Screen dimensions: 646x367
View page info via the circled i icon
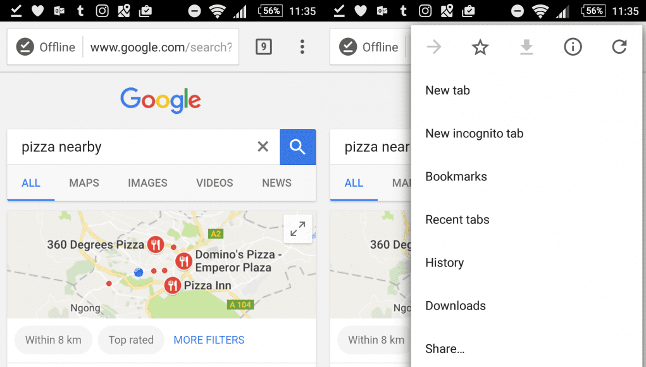coord(573,47)
